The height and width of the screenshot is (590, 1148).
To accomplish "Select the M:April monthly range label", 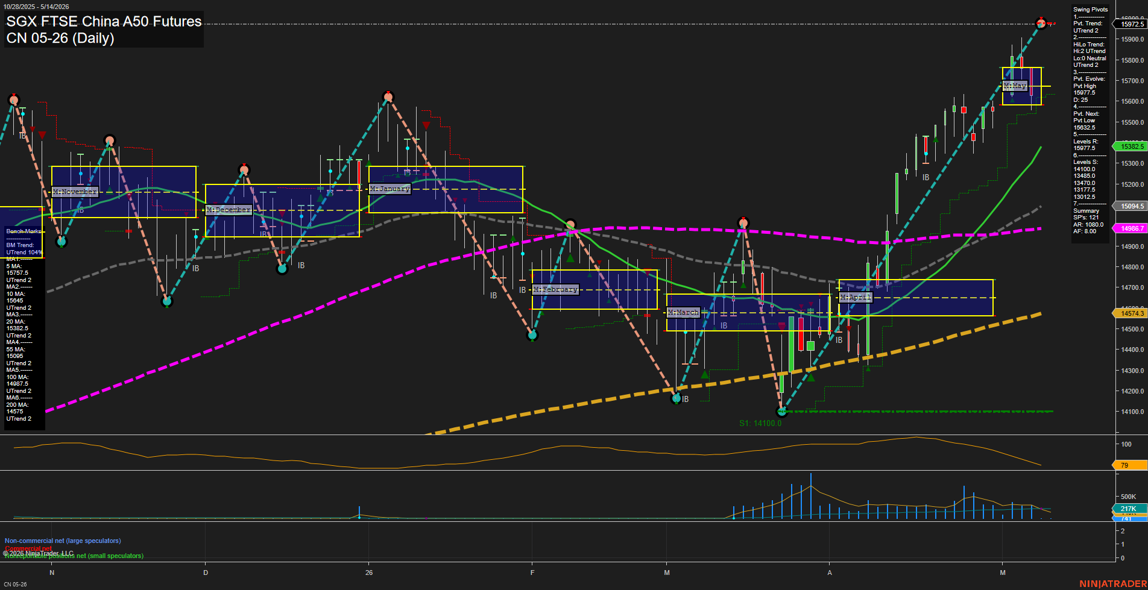I will (856, 297).
